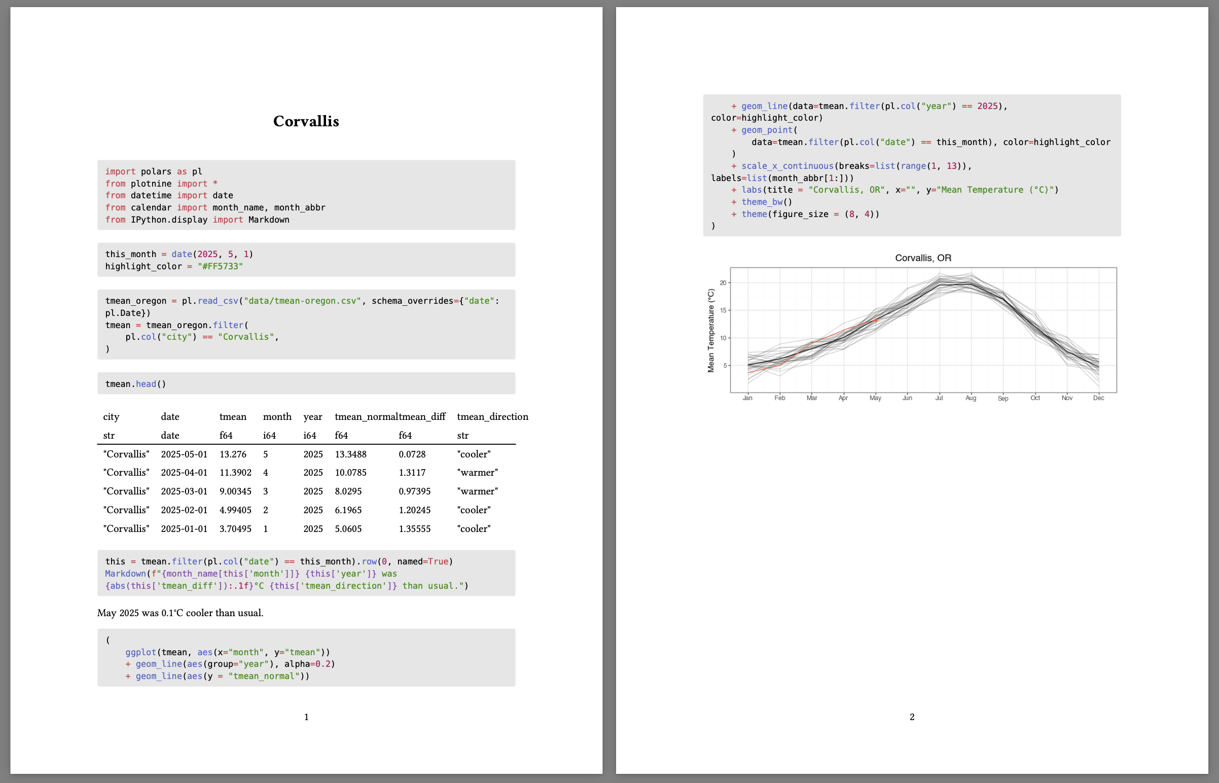Viewport: 1219px width, 783px height.
Task: Click the cooler value in first row
Action: 474,454
